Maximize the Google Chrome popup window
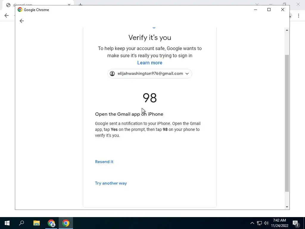This screenshot has width=305, height=229. coord(269,10)
